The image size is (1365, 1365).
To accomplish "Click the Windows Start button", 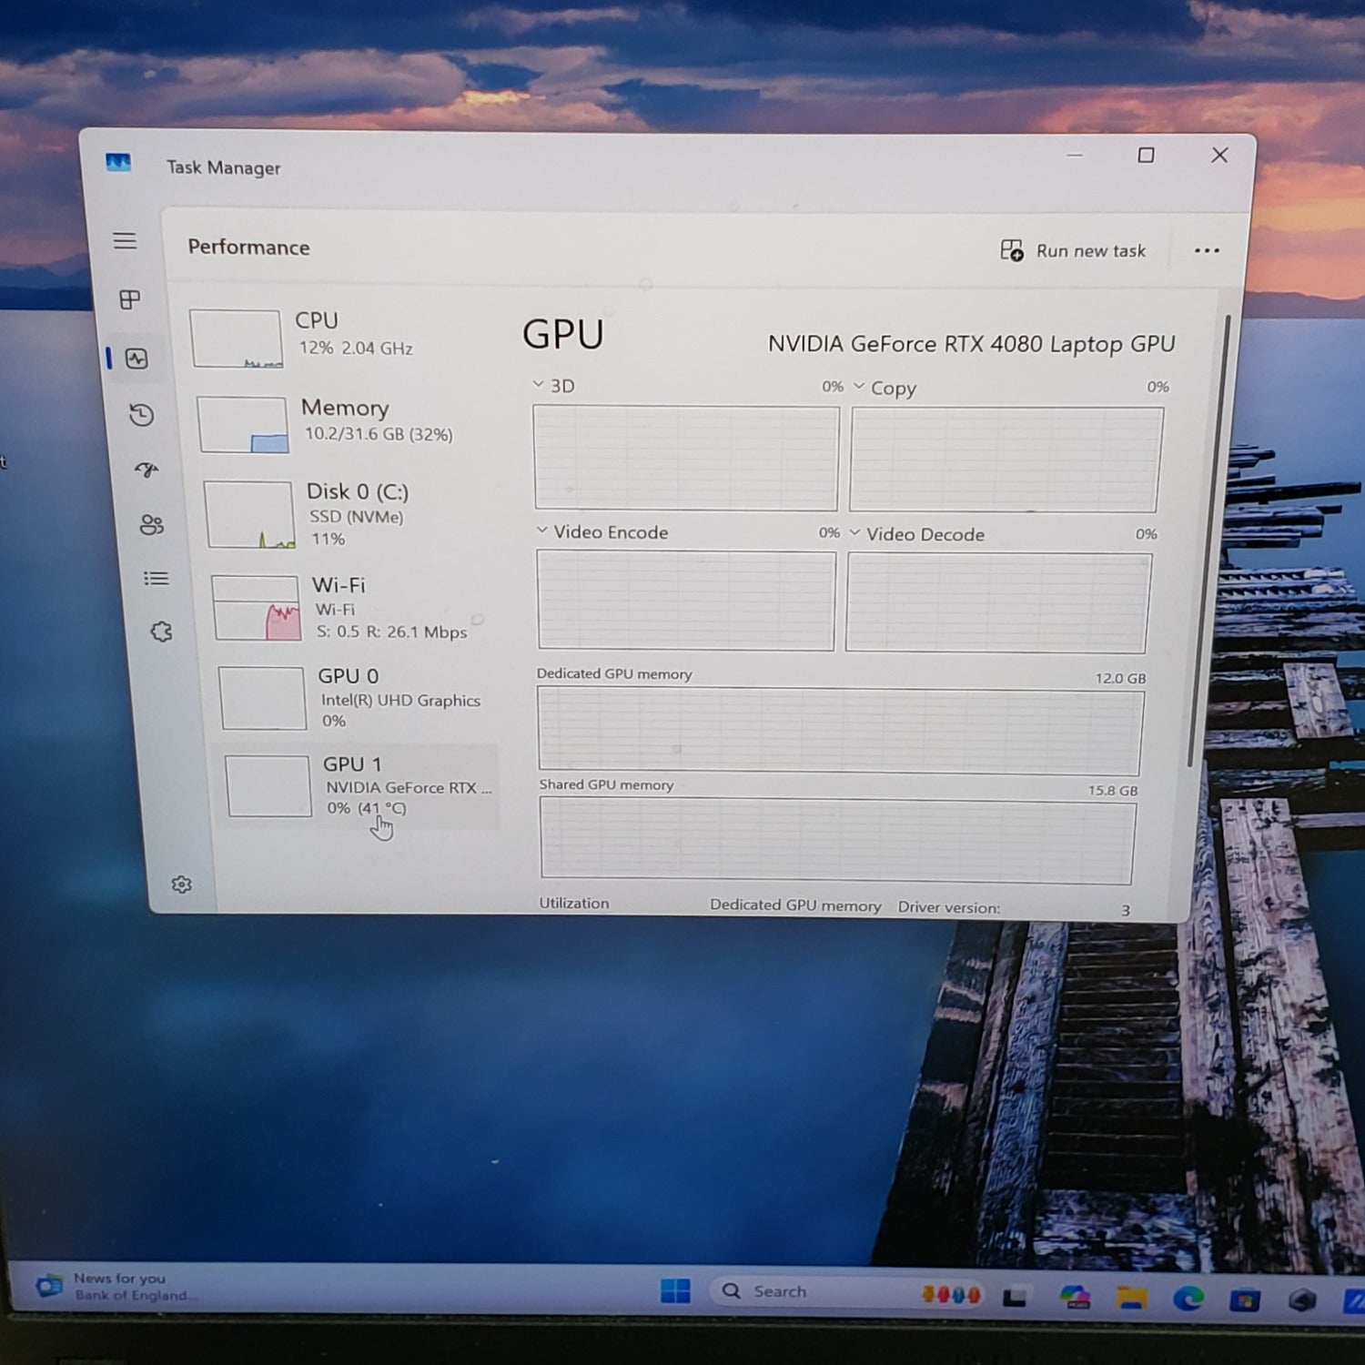I will (675, 1291).
